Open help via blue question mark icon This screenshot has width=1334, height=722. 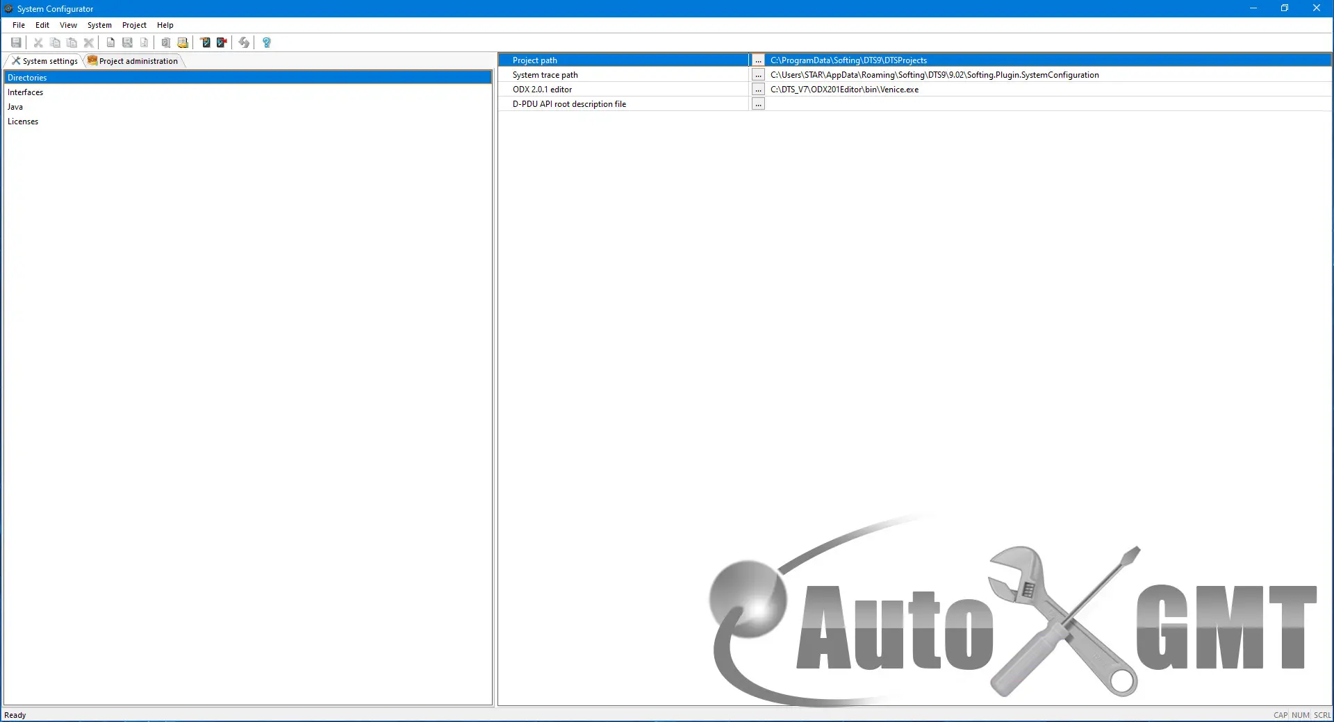[266, 42]
